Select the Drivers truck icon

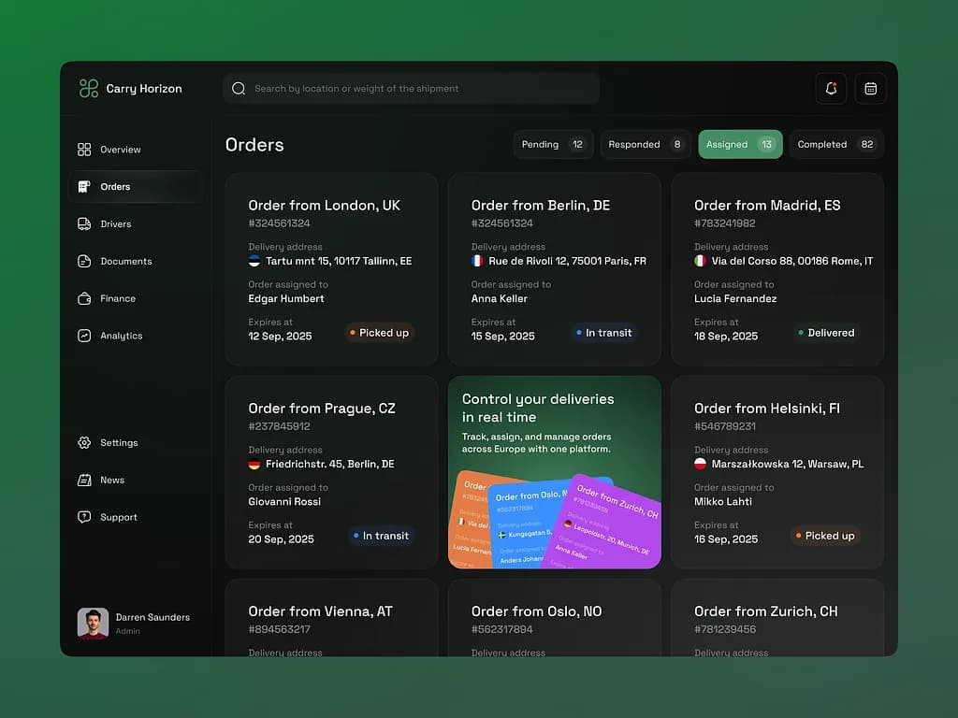point(84,224)
